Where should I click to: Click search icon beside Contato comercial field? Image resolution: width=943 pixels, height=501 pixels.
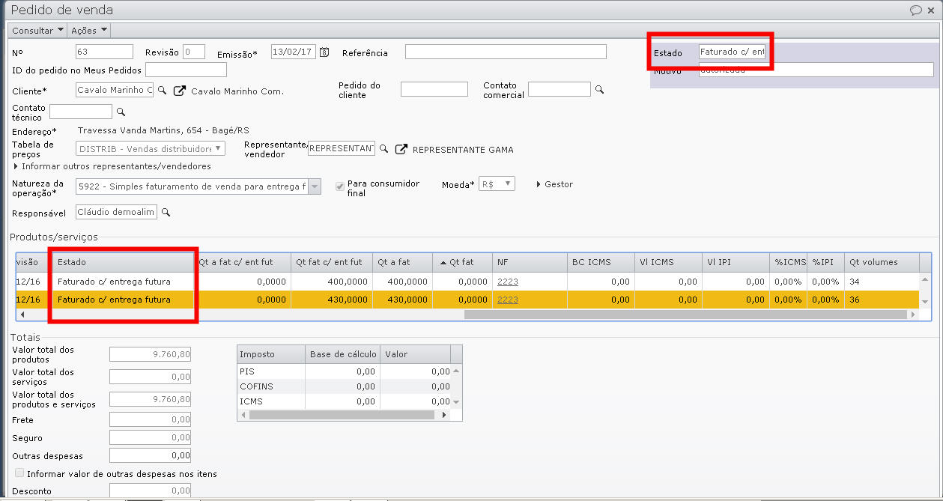(599, 90)
